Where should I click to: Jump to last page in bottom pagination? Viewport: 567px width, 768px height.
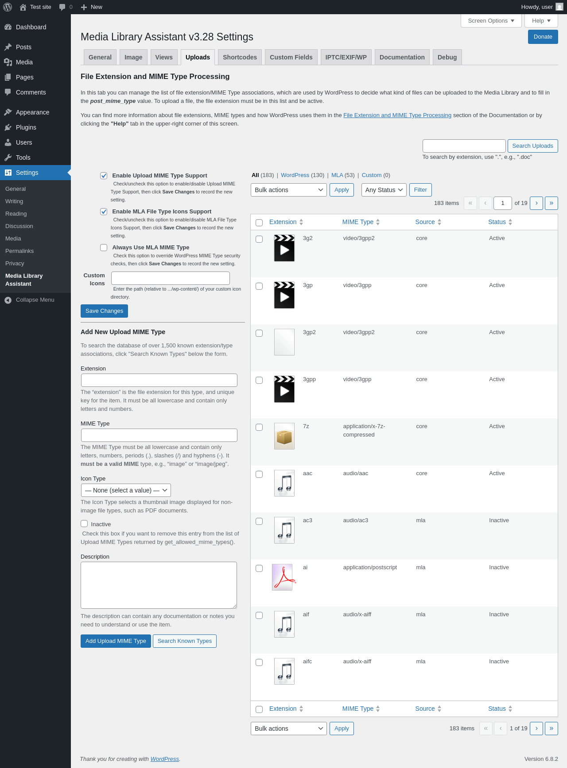551,729
